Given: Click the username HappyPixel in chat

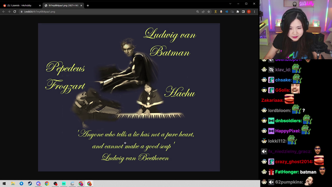Looking at the screenshot, I should (x=288, y=131).
